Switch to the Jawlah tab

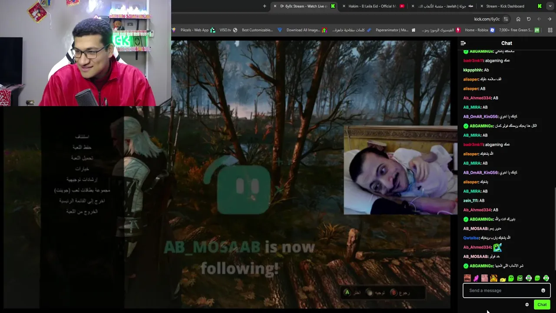tap(443, 6)
